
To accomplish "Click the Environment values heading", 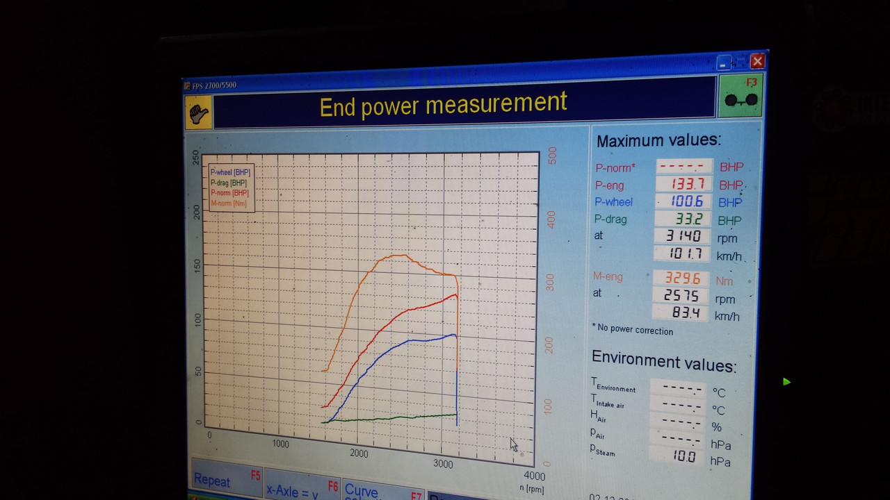I will (x=664, y=361).
